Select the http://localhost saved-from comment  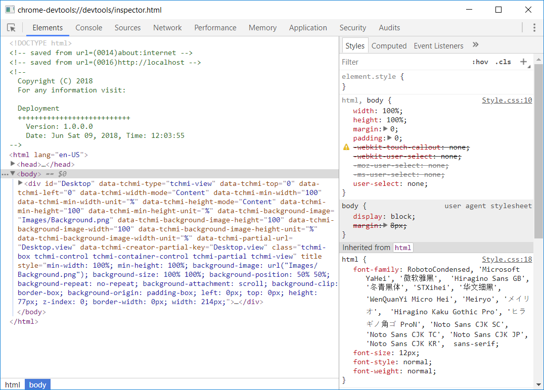(105, 63)
